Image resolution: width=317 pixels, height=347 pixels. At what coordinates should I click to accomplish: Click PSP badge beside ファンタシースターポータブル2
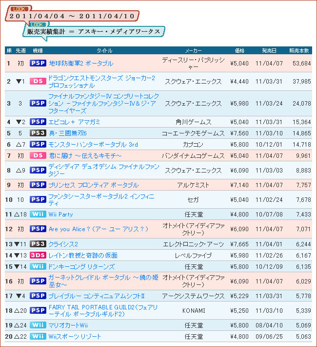38,199
